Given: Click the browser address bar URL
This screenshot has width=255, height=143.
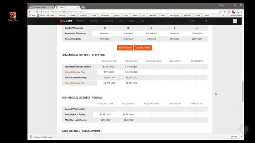Looking at the screenshot, I should pos(67,12).
